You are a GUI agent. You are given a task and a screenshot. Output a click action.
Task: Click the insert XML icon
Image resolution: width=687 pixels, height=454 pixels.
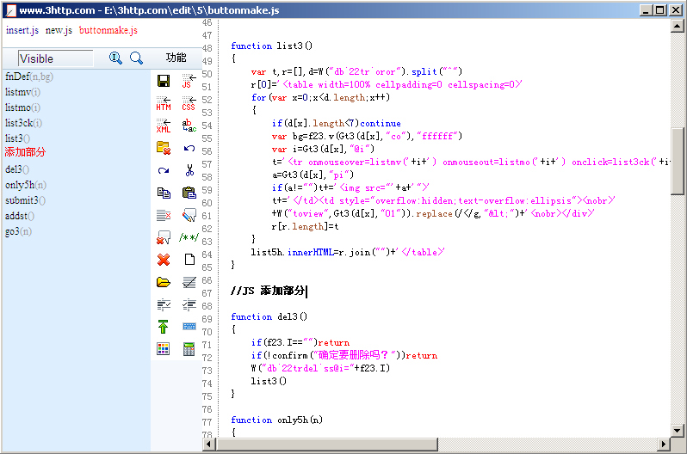(x=164, y=126)
